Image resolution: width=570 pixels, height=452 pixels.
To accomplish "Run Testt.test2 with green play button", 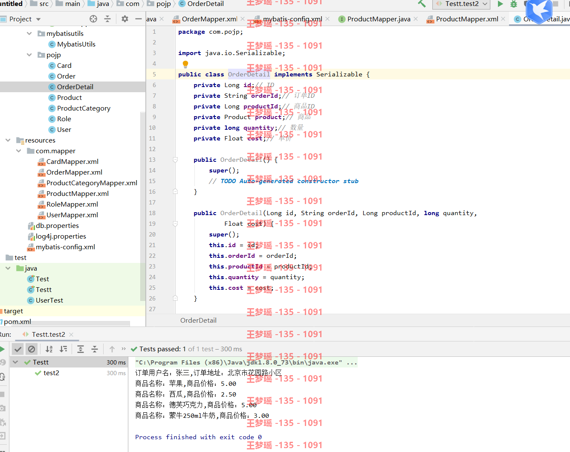I will point(501,4).
